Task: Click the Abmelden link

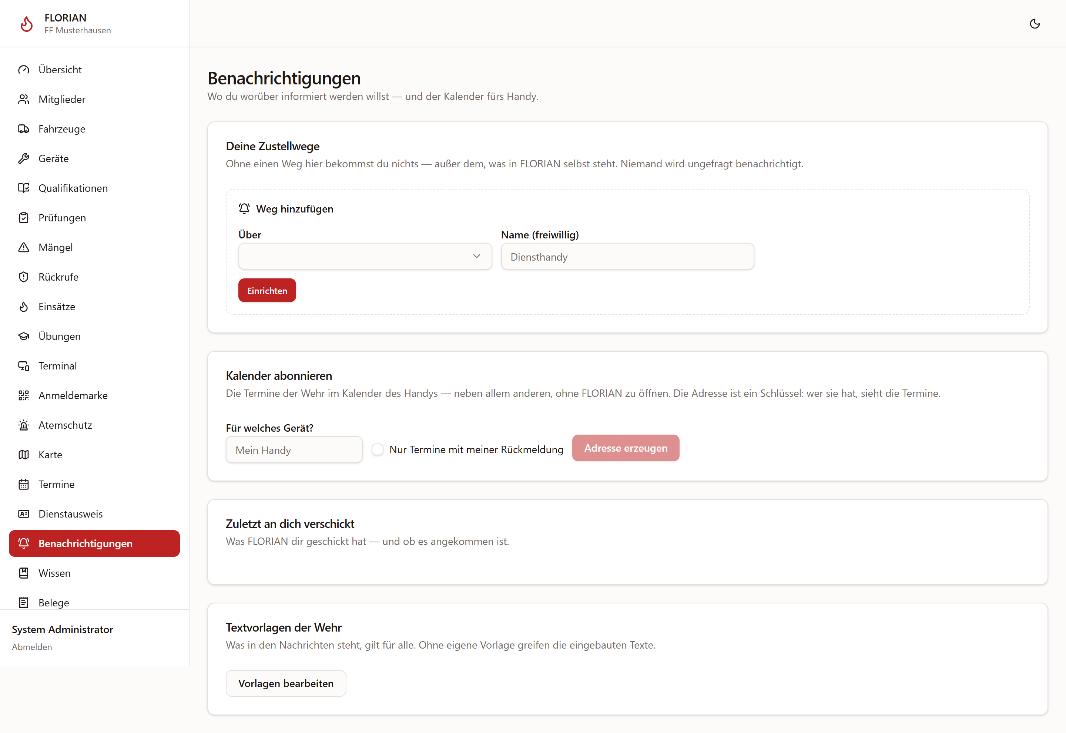Action: click(x=32, y=647)
